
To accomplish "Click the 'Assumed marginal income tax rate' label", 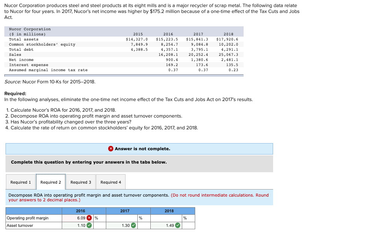I will pos(48,70).
